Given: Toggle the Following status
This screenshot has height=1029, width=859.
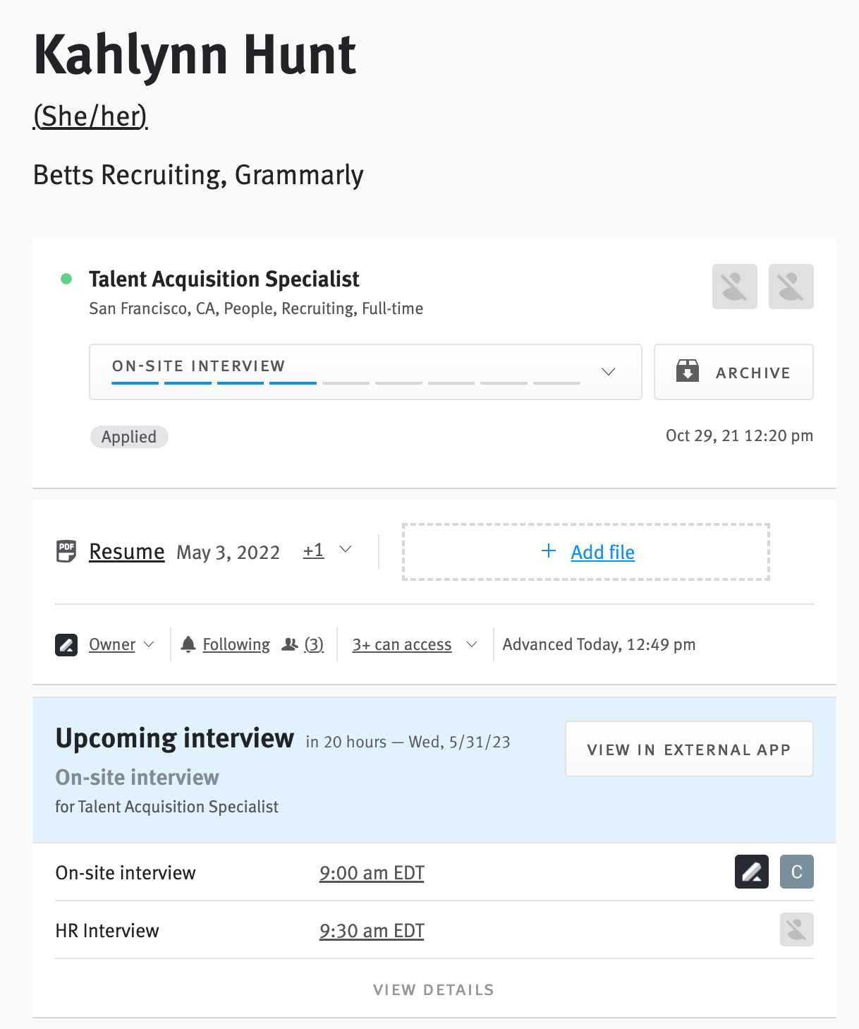Looking at the screenshot, I should [x=236, y=644].
